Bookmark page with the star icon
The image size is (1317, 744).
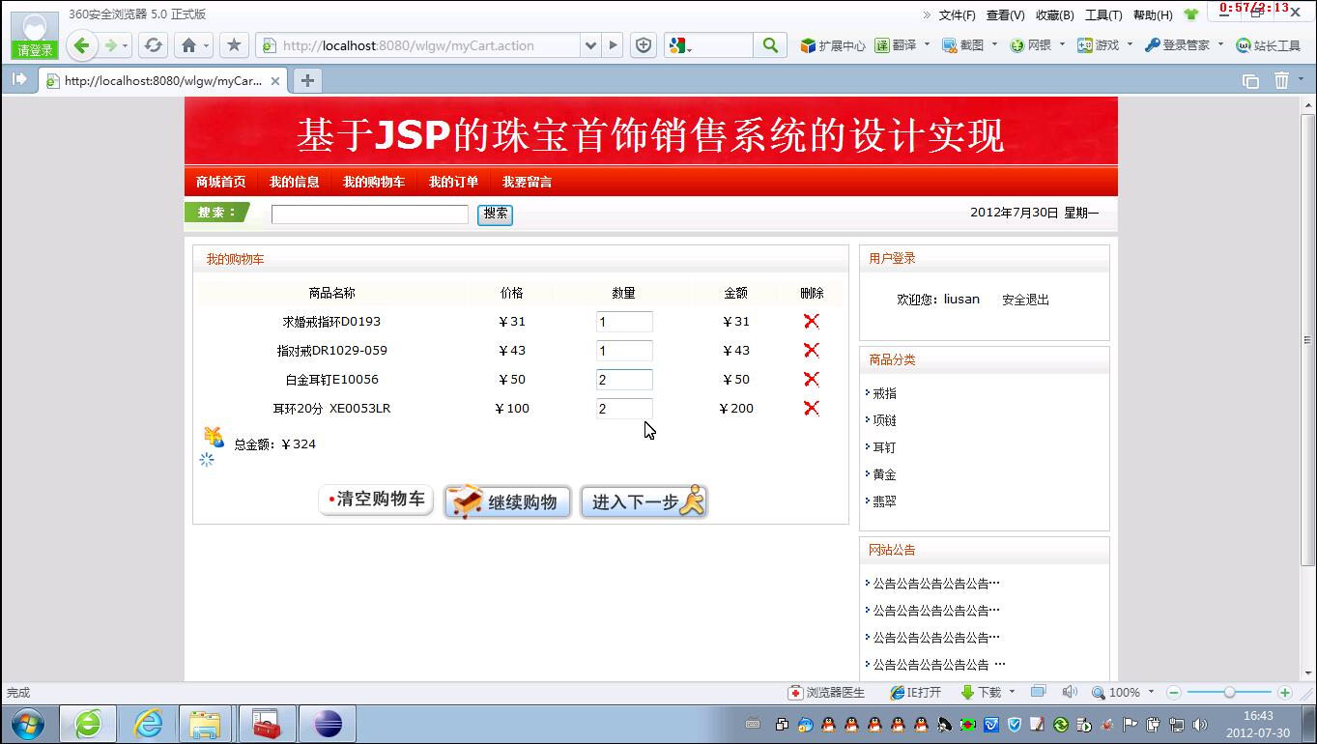pos(234,45)
